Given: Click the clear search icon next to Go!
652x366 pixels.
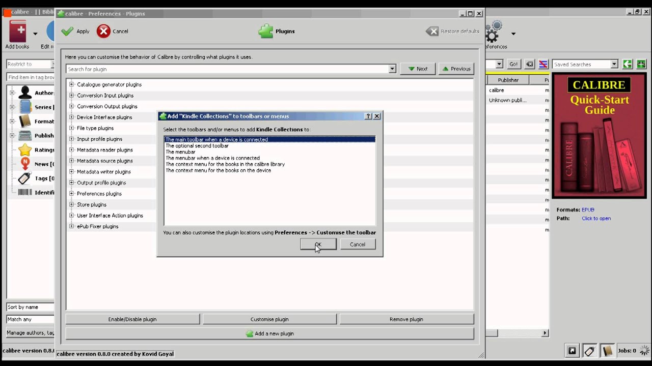Looking at the screenshot, I should [530, 64].
